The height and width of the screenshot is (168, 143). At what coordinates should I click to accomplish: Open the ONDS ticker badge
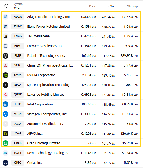[x=18, y=163]
